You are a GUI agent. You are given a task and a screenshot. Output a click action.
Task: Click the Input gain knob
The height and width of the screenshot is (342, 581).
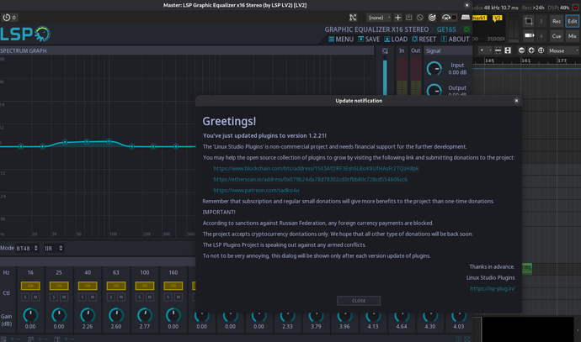(433, 68)
